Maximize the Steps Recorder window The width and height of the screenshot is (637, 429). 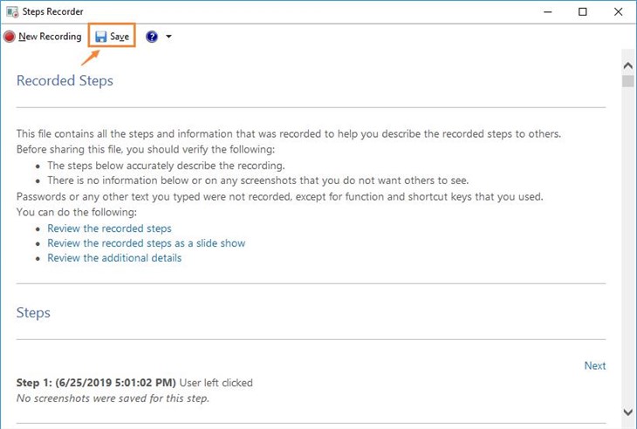click(x=583, y=12)
